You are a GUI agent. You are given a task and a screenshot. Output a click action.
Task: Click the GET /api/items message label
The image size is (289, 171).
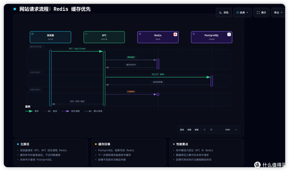point(77,49)
